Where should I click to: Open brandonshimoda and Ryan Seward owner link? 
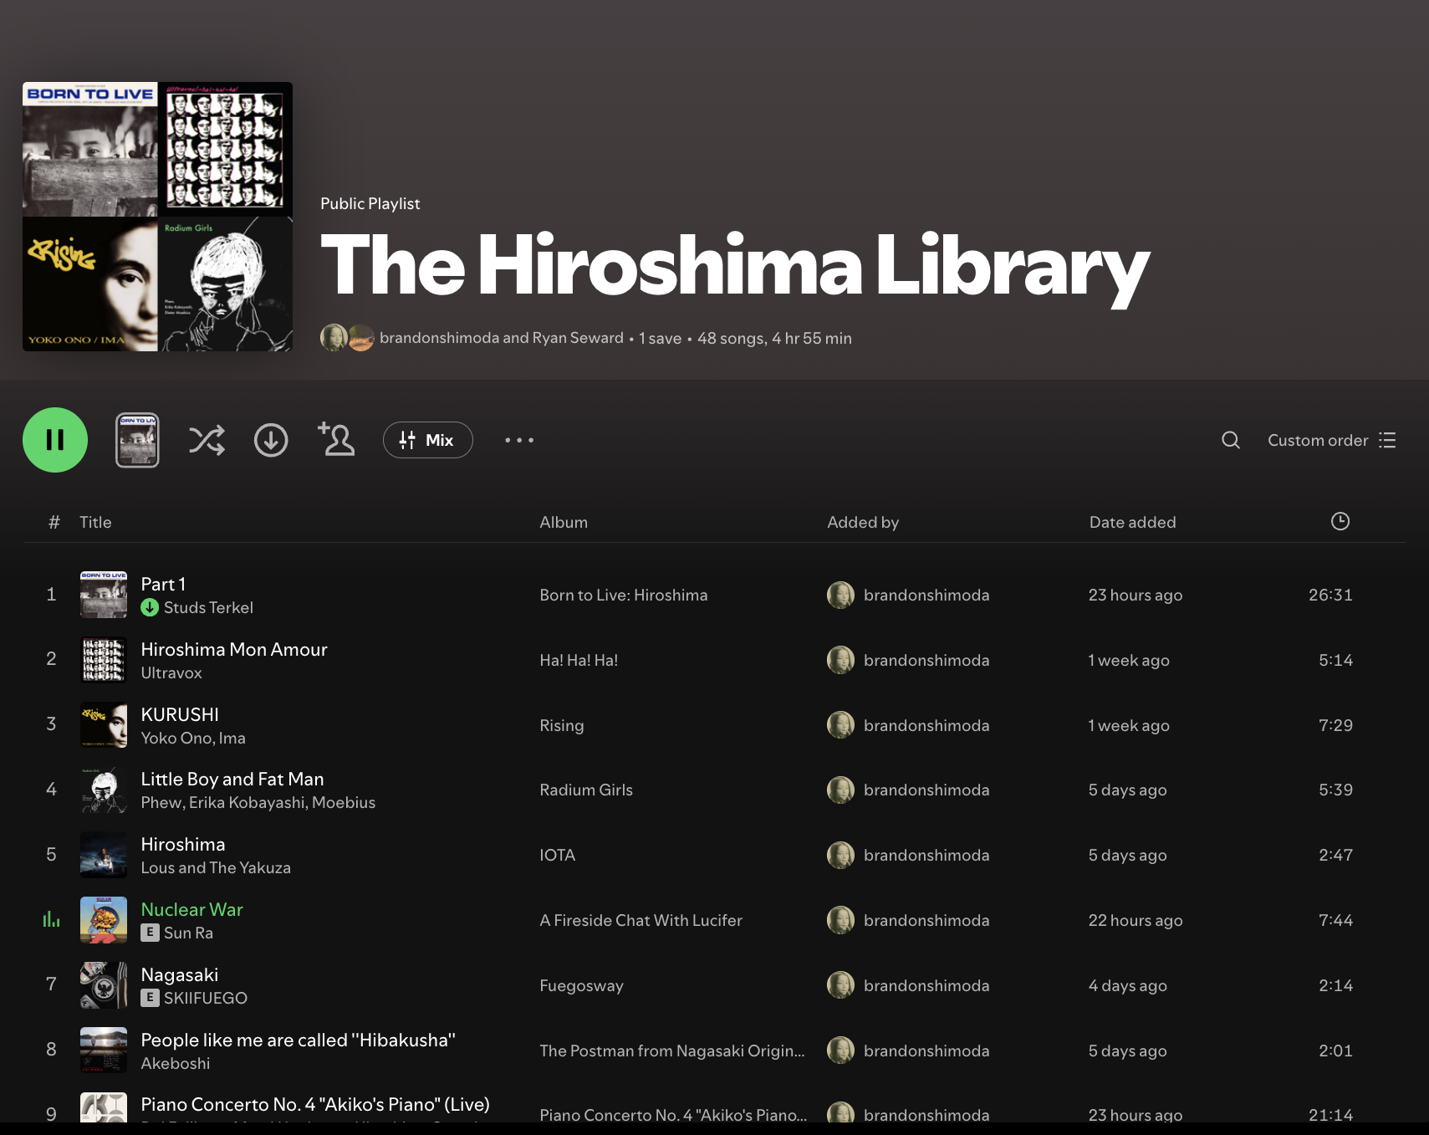[502, 338]
